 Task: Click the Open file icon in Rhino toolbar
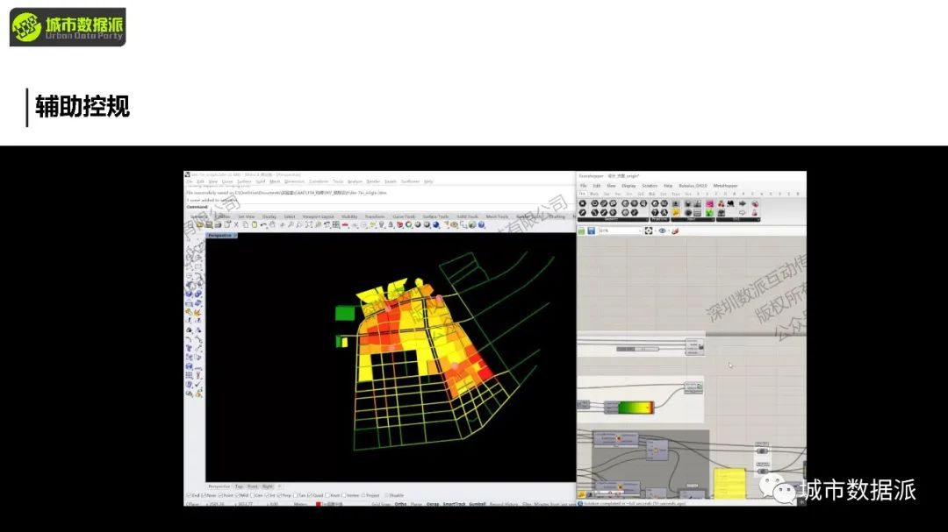(200, 224)
